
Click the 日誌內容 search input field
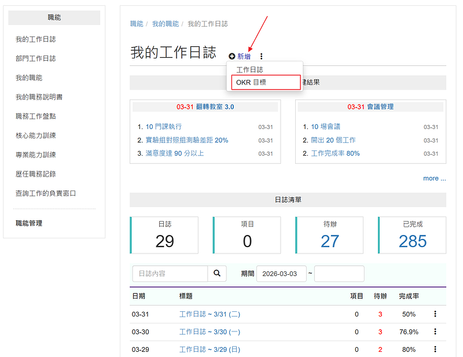tap(170, 274)
